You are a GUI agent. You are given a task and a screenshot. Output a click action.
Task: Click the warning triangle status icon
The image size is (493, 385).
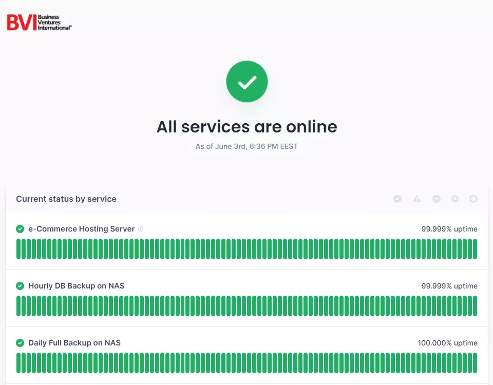[416, 199]
